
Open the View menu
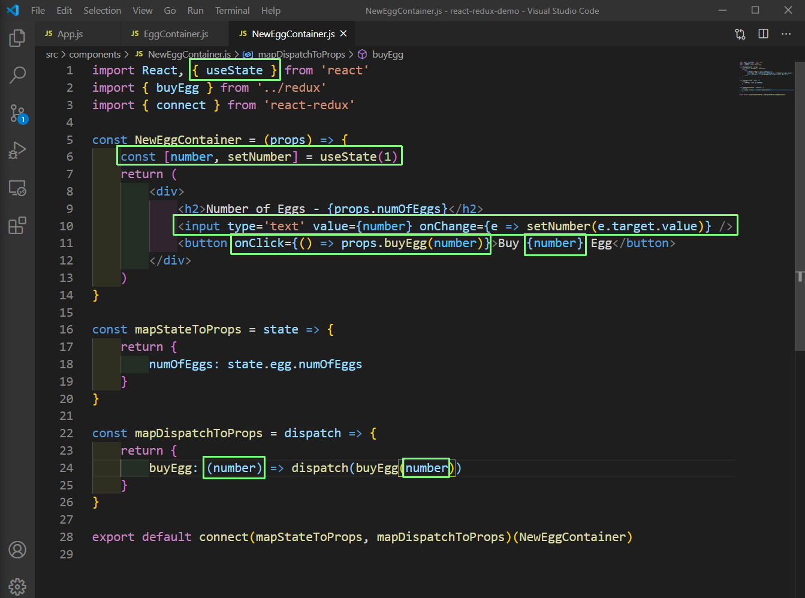(x=143, y=11)
